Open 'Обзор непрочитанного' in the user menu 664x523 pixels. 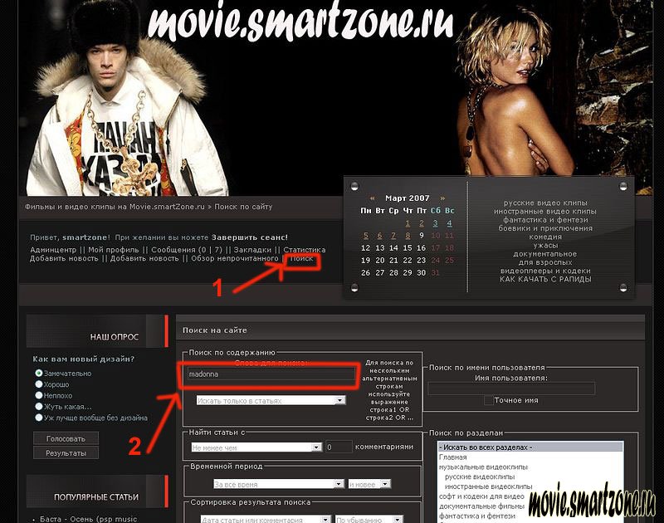point(235,258)
